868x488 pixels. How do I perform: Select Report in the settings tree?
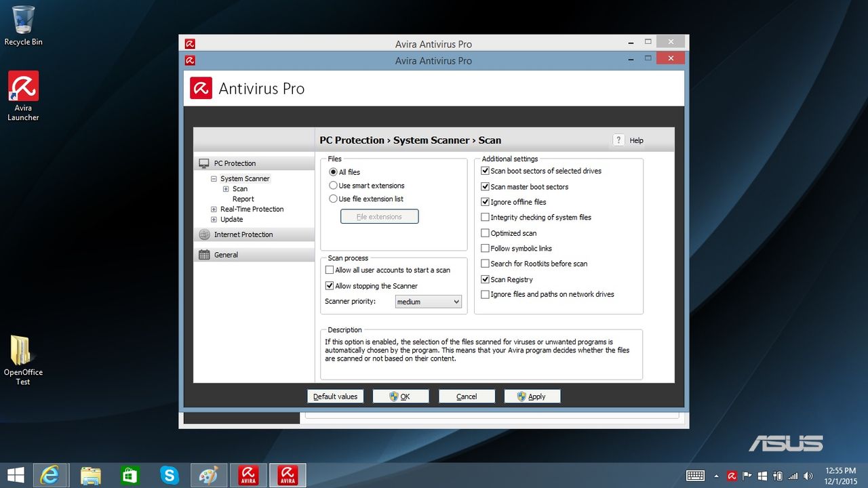243,199
